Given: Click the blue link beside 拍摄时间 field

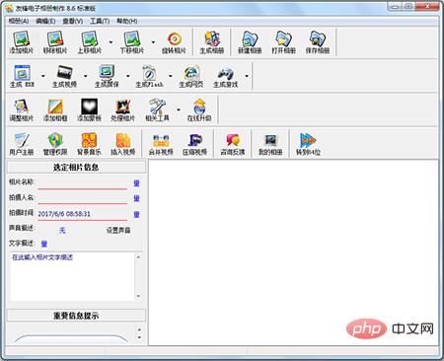Looking at the screenshot, I should click(x=136, y=214).
